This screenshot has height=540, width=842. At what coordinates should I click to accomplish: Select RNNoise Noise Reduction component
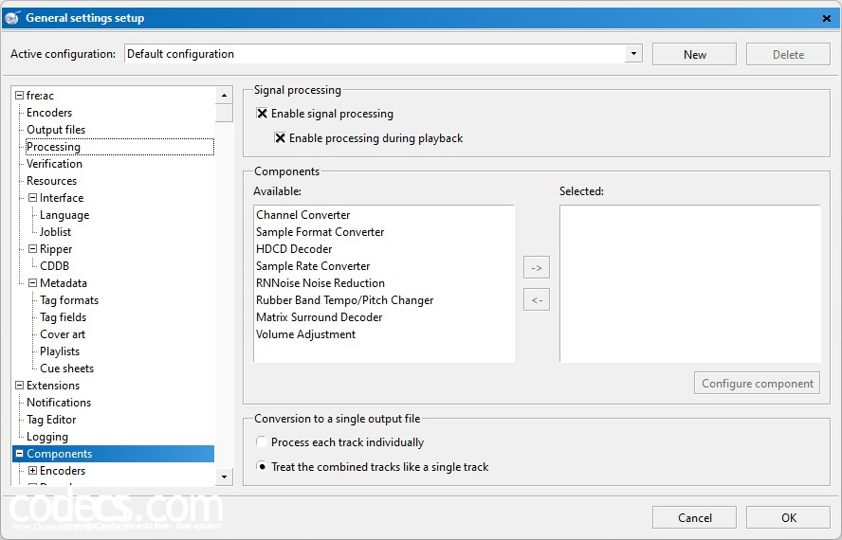pyautogui.click(x=320, y=283)
